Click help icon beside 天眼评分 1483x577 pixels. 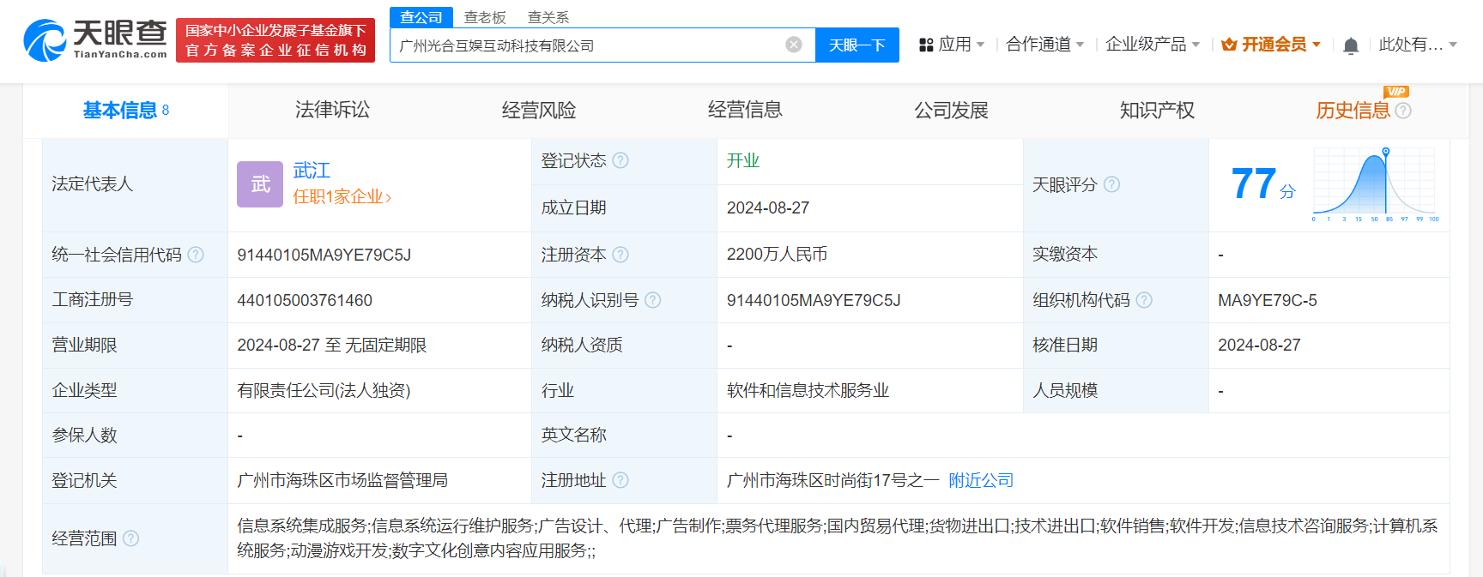[x=1111, y=184]
